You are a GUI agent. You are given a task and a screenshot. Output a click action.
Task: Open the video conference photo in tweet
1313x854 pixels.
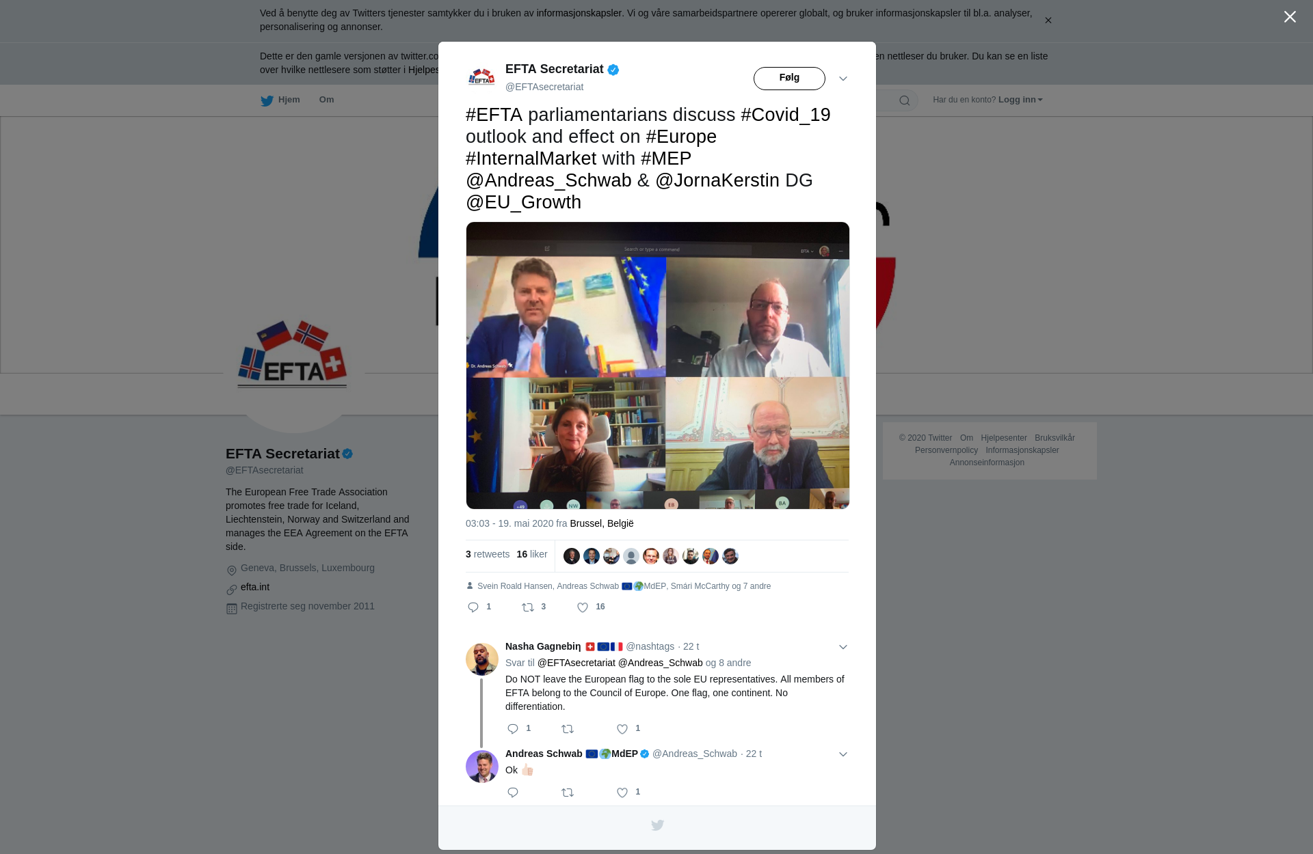pyautogui.click(x=657, y=366)
